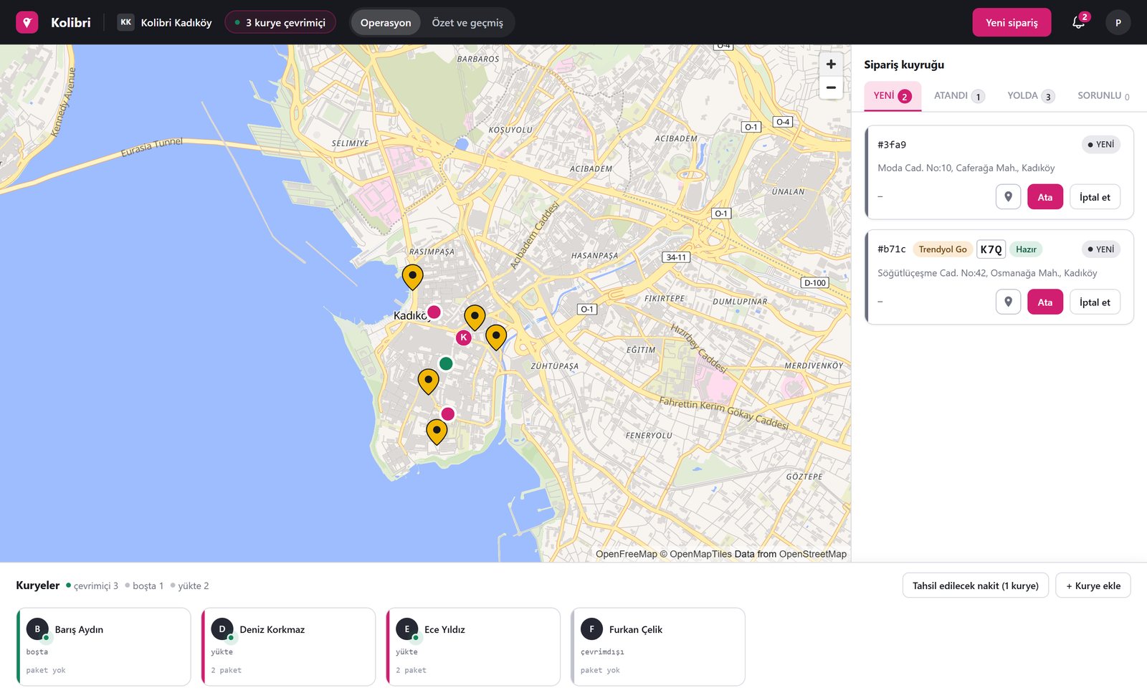The image size is (1147, 693).
Task: Select the pink K courier marker on map
Action: (464, 337)
